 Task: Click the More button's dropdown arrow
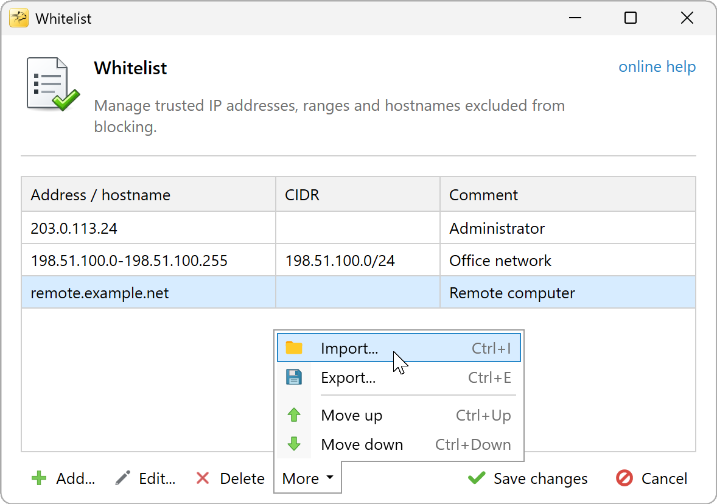tap(330, 477)
